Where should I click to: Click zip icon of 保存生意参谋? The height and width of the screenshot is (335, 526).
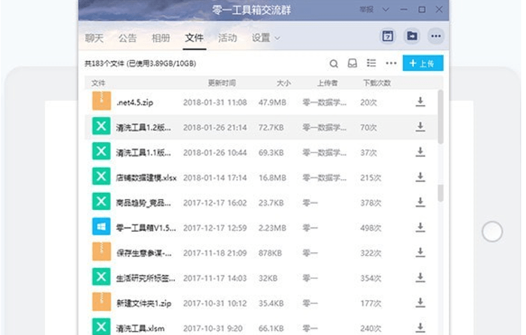101,252
